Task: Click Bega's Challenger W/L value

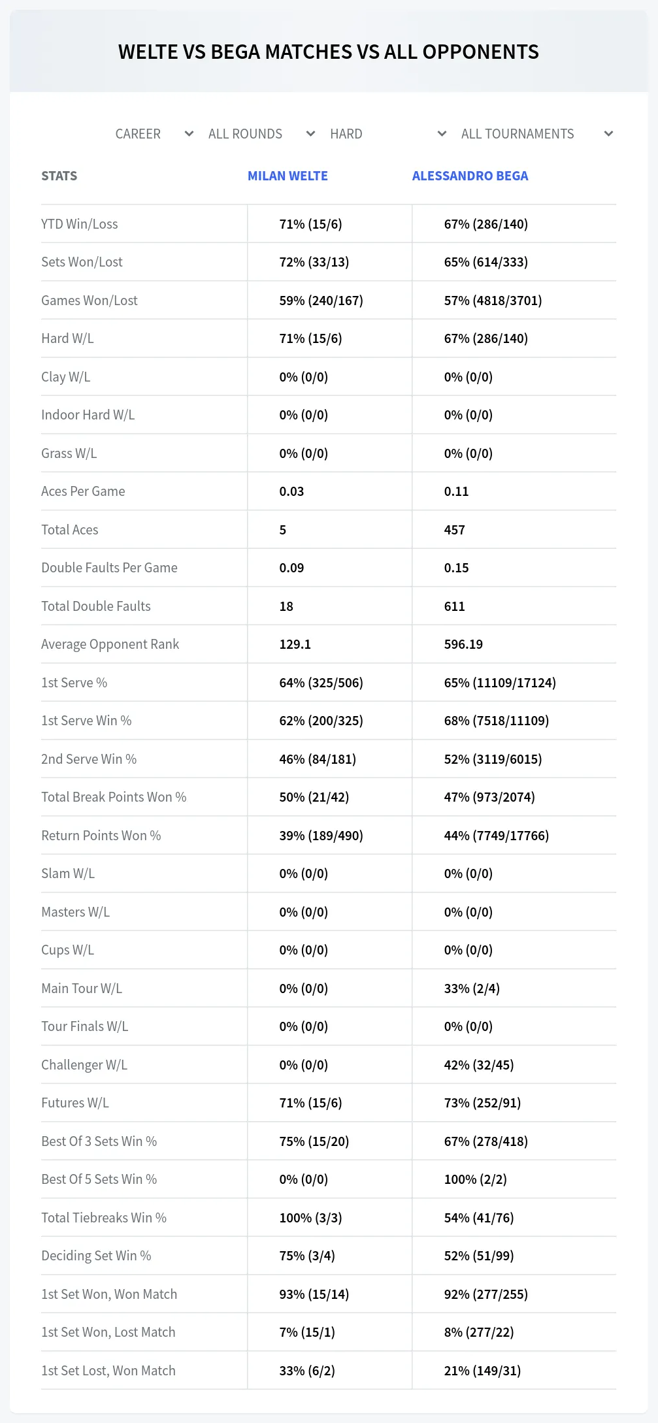Action: pos(479,1065)
